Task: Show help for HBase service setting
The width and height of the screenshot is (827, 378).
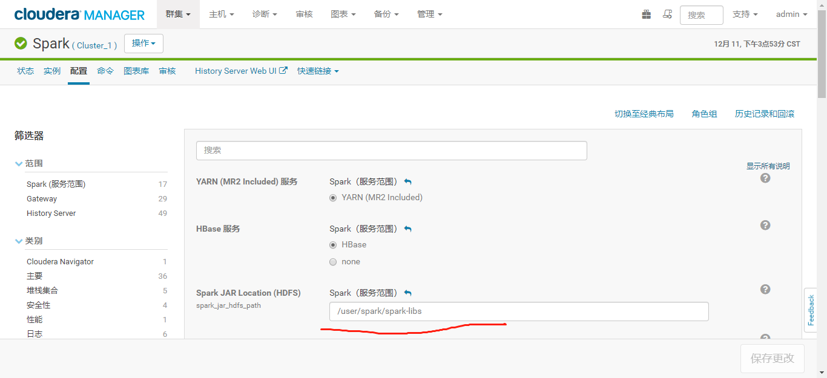Action: pos(765,225)
